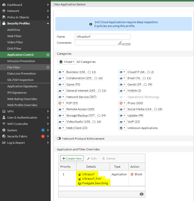194x201 pixels.
Task: Click the Mobile category link
Action: [134, 91]
